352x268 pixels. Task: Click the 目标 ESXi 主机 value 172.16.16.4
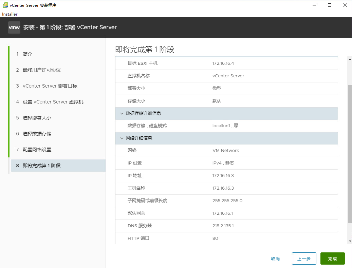[223, 63]
